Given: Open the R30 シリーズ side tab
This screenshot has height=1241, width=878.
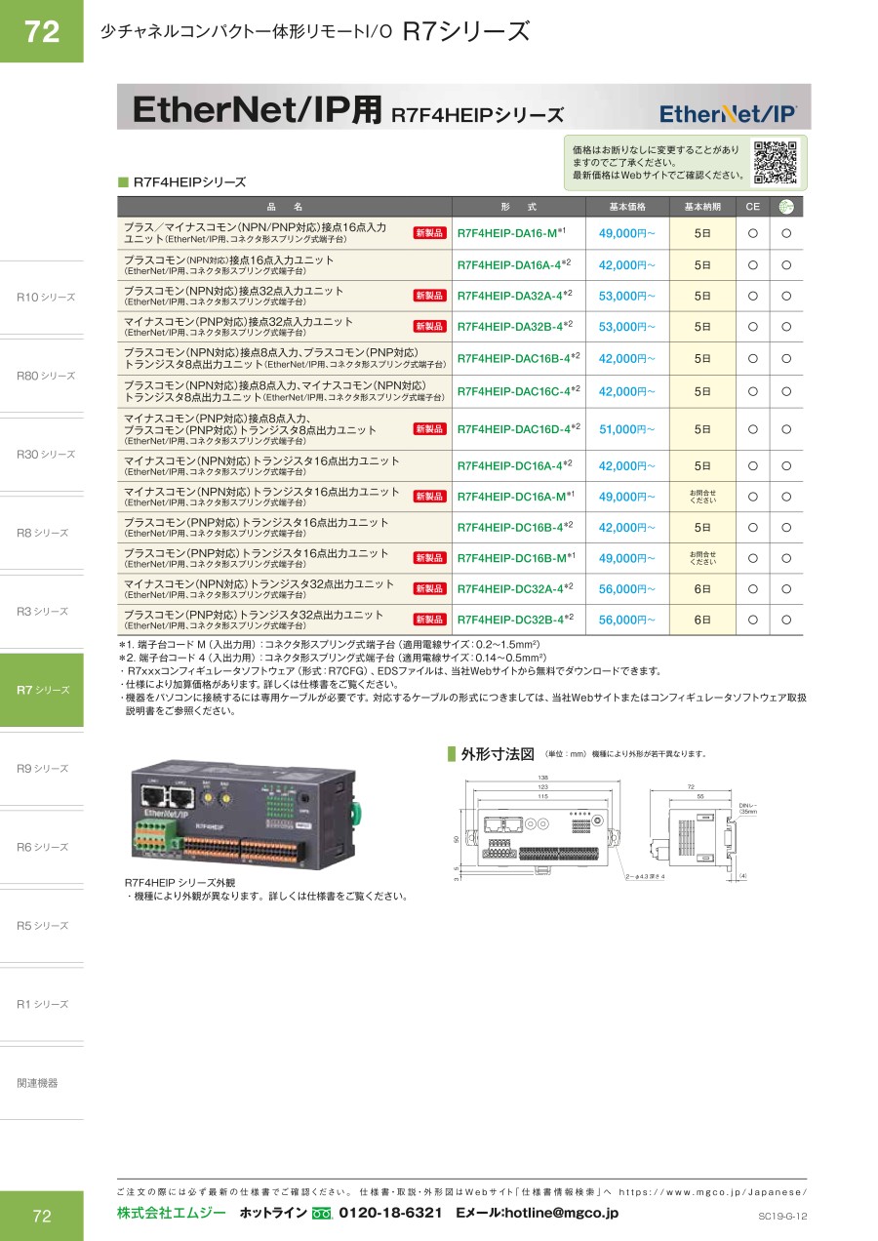Looking at the screenshot, I should [42, 455].
